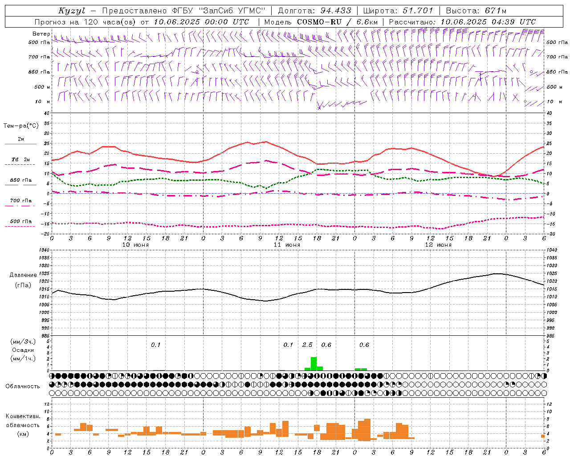The height and width of the screenshot is (456, 570).
Task: Click the "500 гПа" temperature legend label
Action: tap(20, 221)
